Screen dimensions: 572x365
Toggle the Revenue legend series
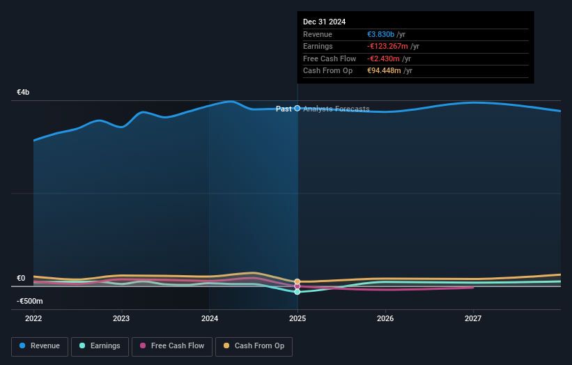tap(40, 346)
